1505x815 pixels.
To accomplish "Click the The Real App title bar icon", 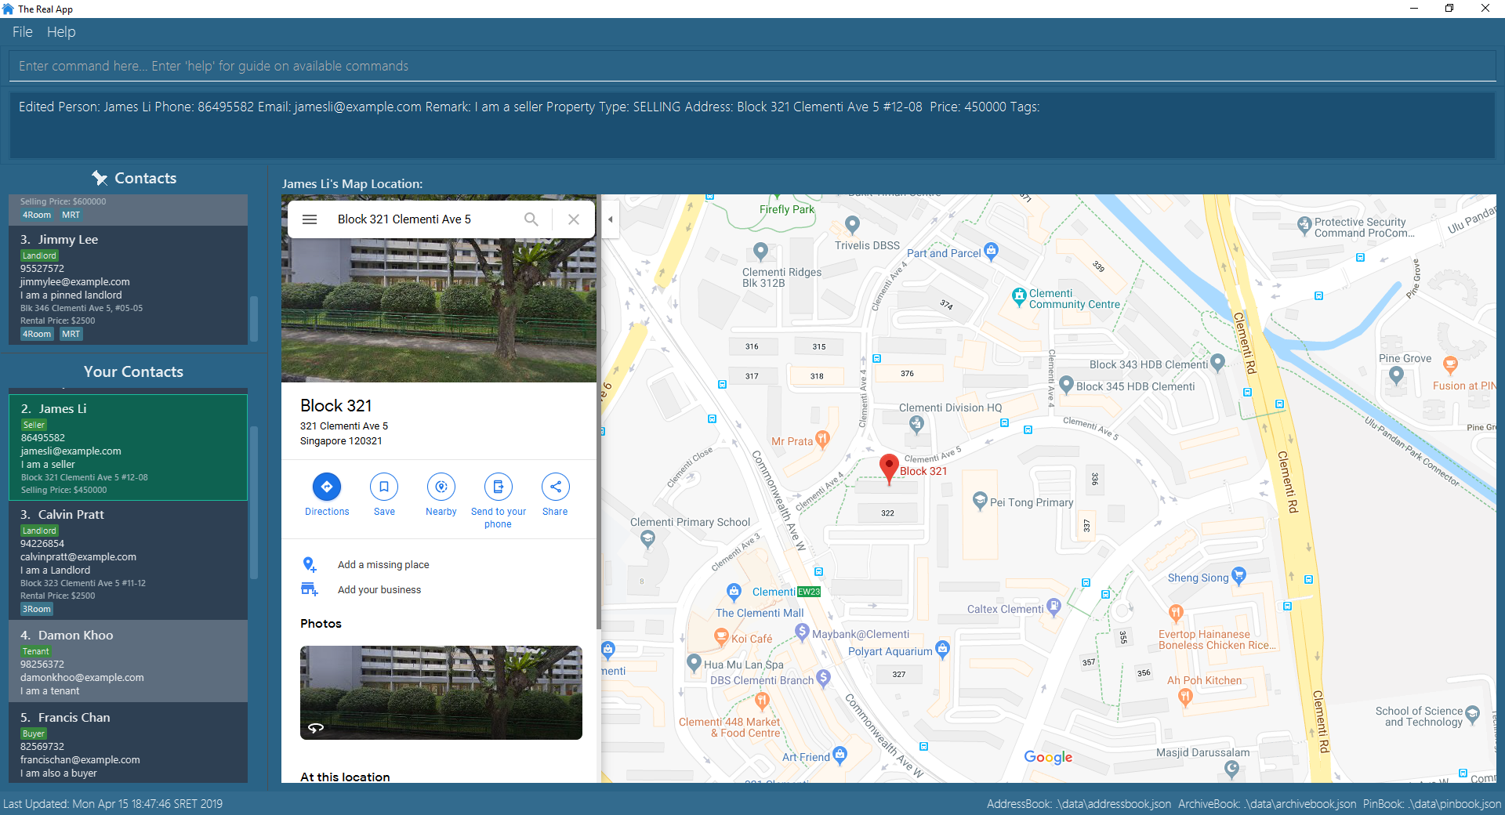I will tap(8, 9).
